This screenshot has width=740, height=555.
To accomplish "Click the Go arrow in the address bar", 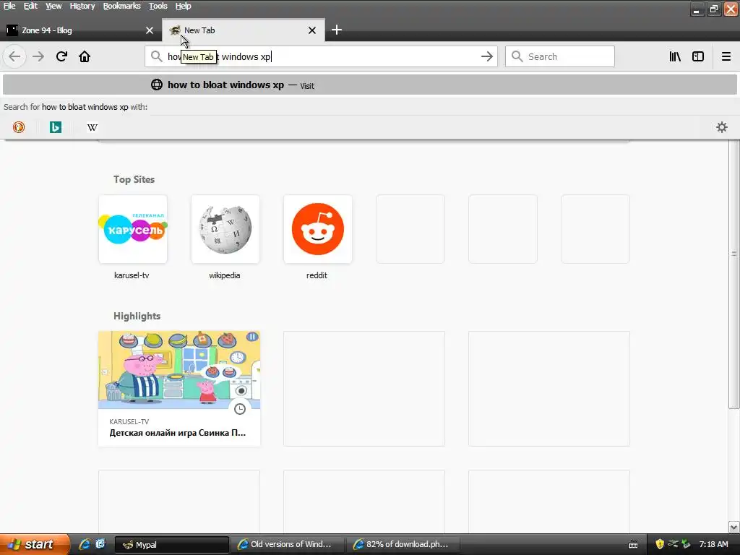I will 486,56.
